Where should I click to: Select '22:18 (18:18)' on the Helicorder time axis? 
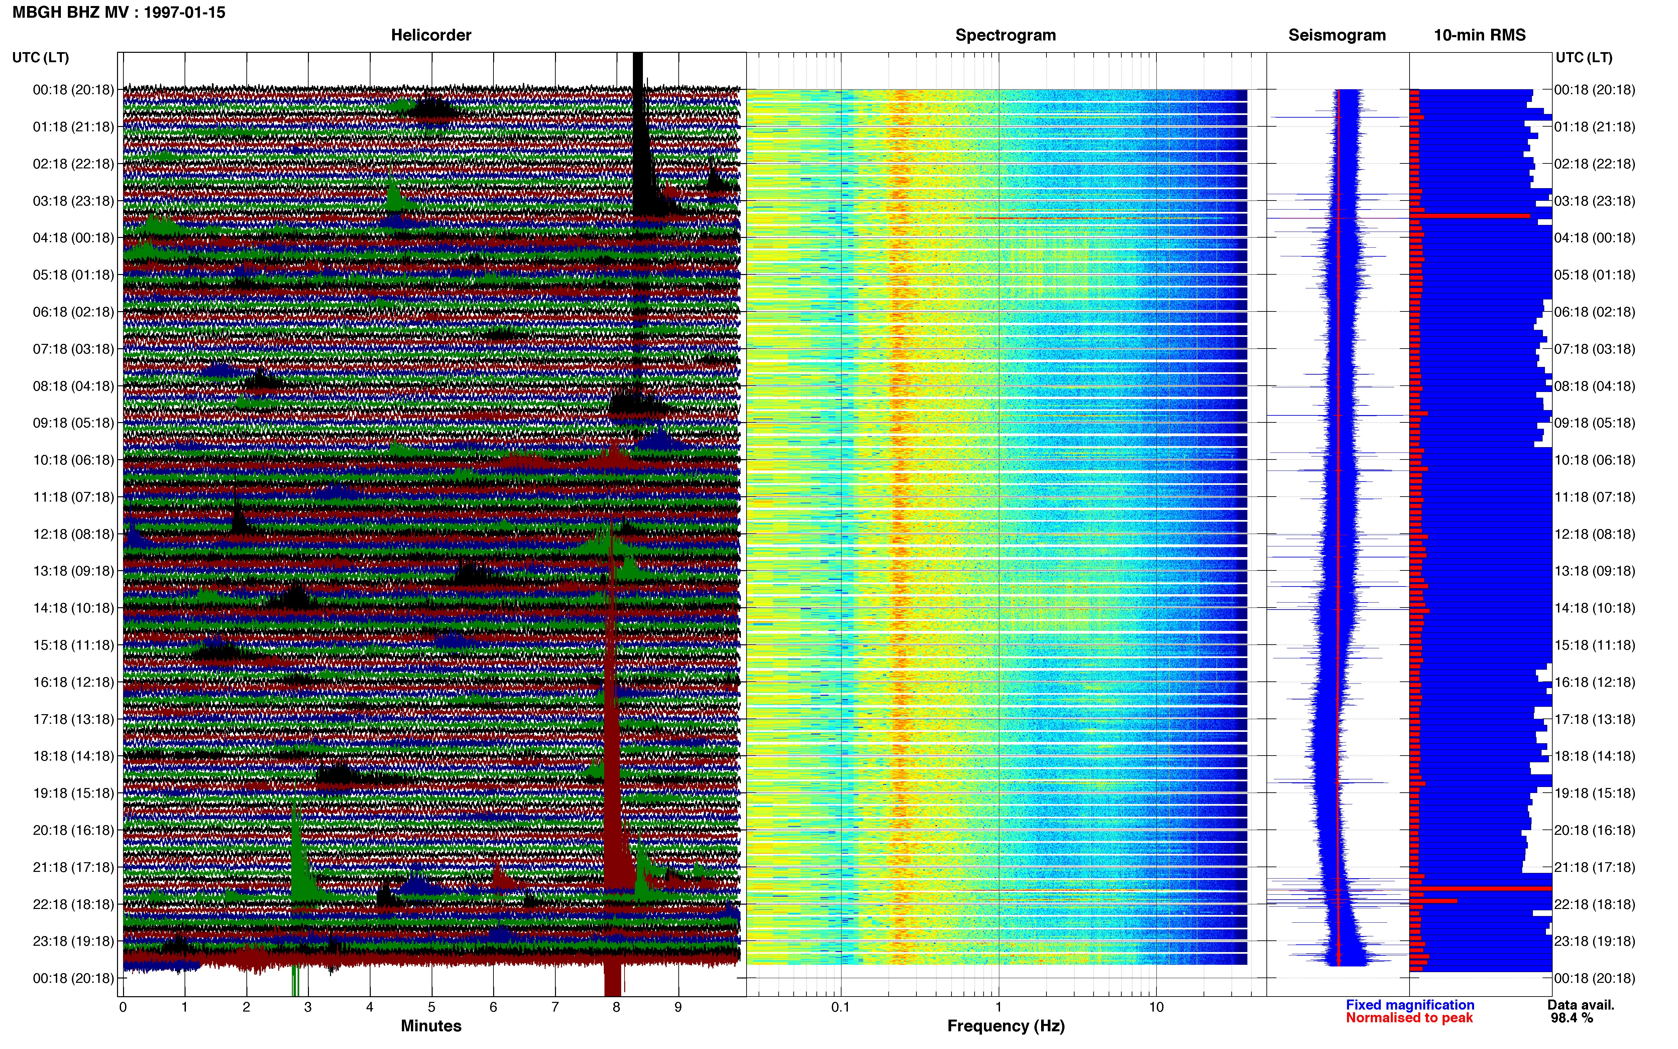[74, 905]
